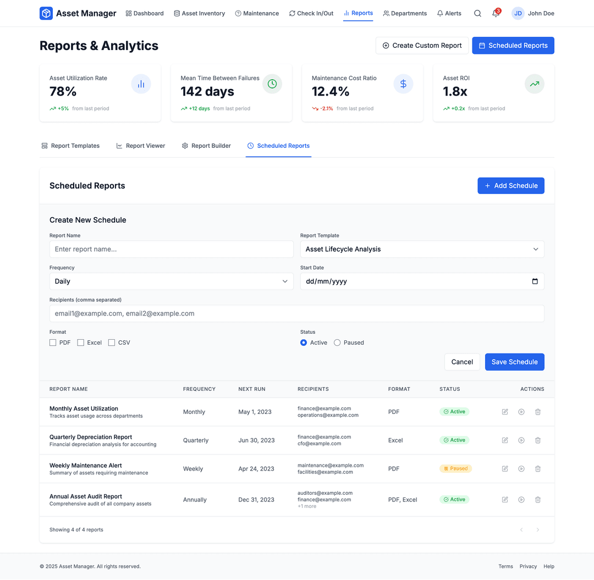594x580 pixels.
Task: Click the Save Schedule button
Action: pos(514,362)
